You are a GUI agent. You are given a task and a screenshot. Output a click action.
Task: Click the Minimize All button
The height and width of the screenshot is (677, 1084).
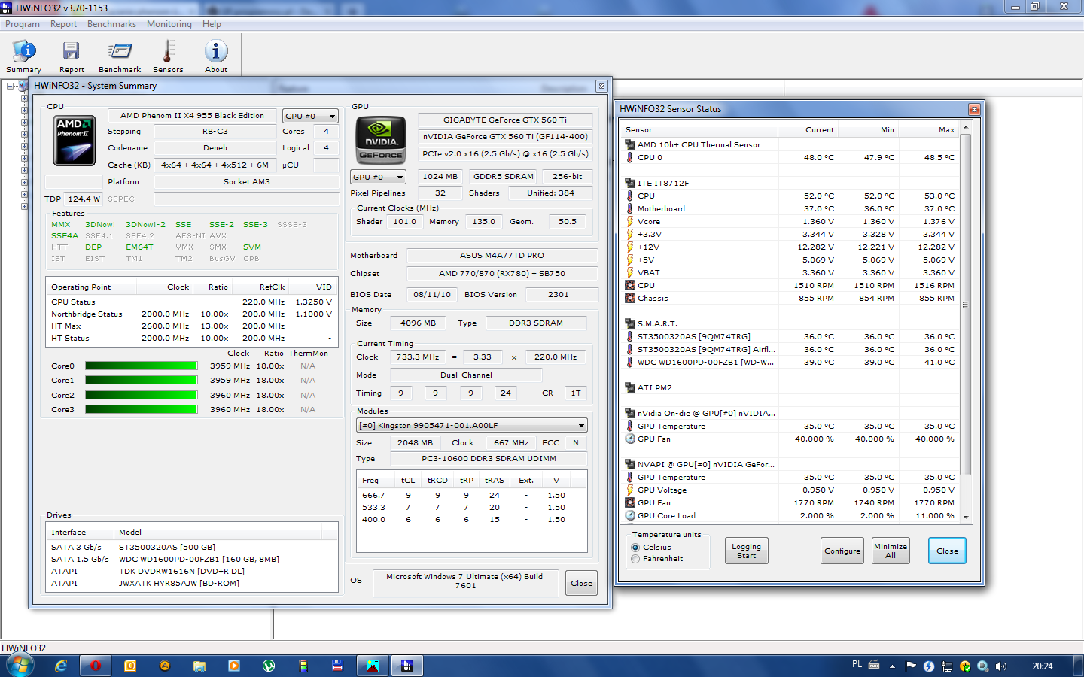pyautogui.click(x=891, y=551)
